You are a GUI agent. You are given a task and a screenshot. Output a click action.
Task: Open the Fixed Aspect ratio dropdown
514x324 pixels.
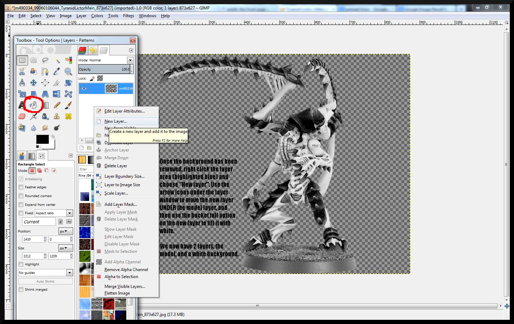(x=54, y=213)
